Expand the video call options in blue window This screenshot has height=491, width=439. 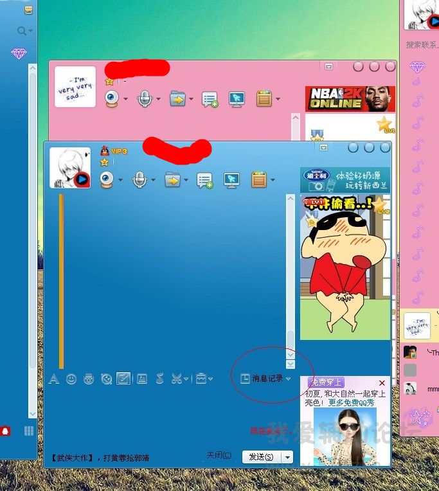click(120, 180)
